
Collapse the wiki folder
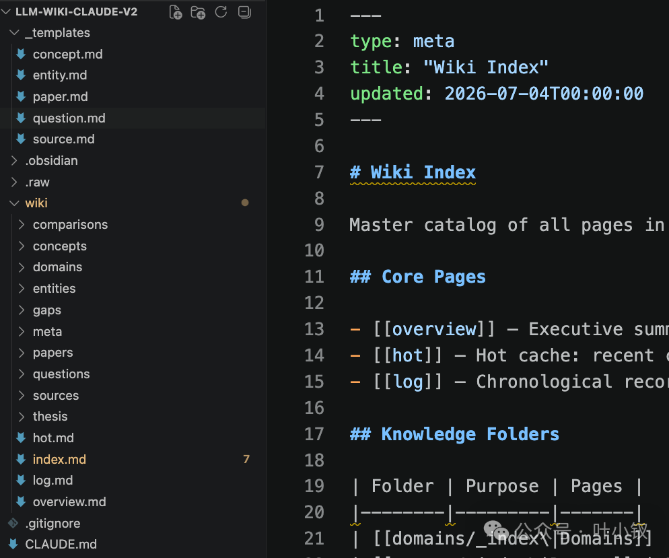(14, 203)
